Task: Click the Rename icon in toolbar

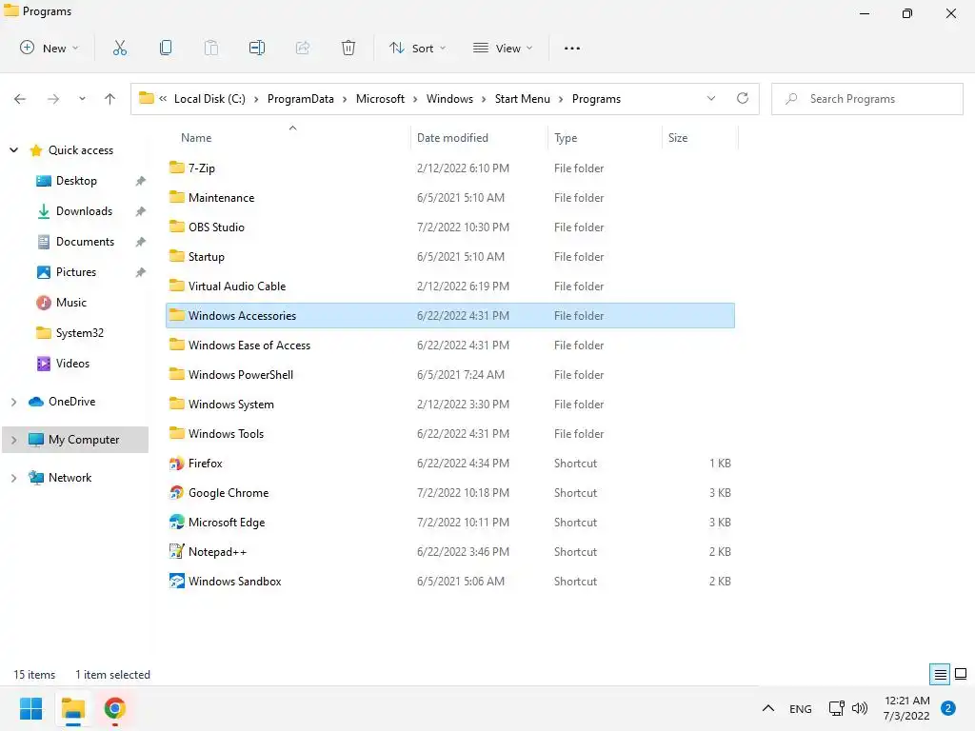Action: point(257,48)
